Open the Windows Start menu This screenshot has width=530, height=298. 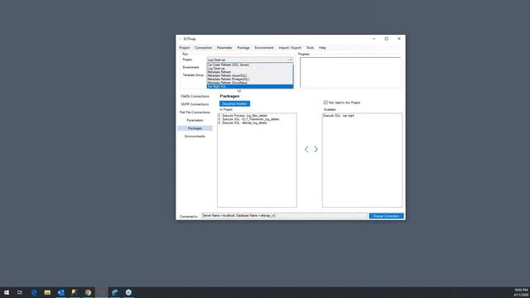[x=7, y=292]
